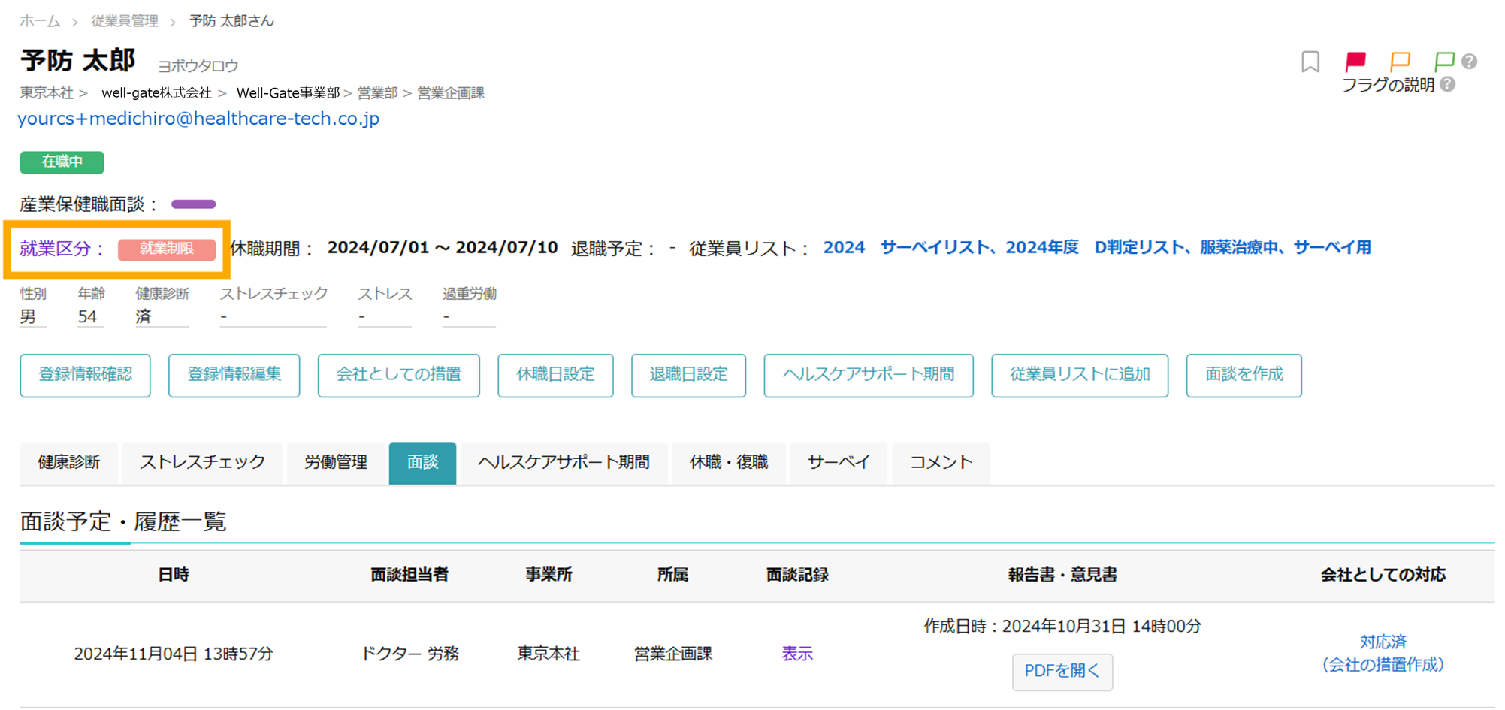Click the 面談予定・履歴一覧 section heading
This screenshot has height=710, width=1505.
(x=123, y=521)
